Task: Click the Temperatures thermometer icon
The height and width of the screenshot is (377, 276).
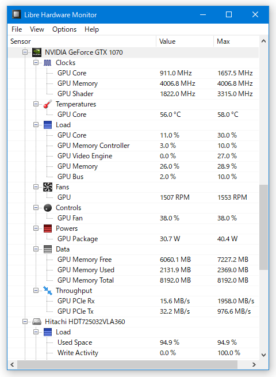Action: pos(48,104)
